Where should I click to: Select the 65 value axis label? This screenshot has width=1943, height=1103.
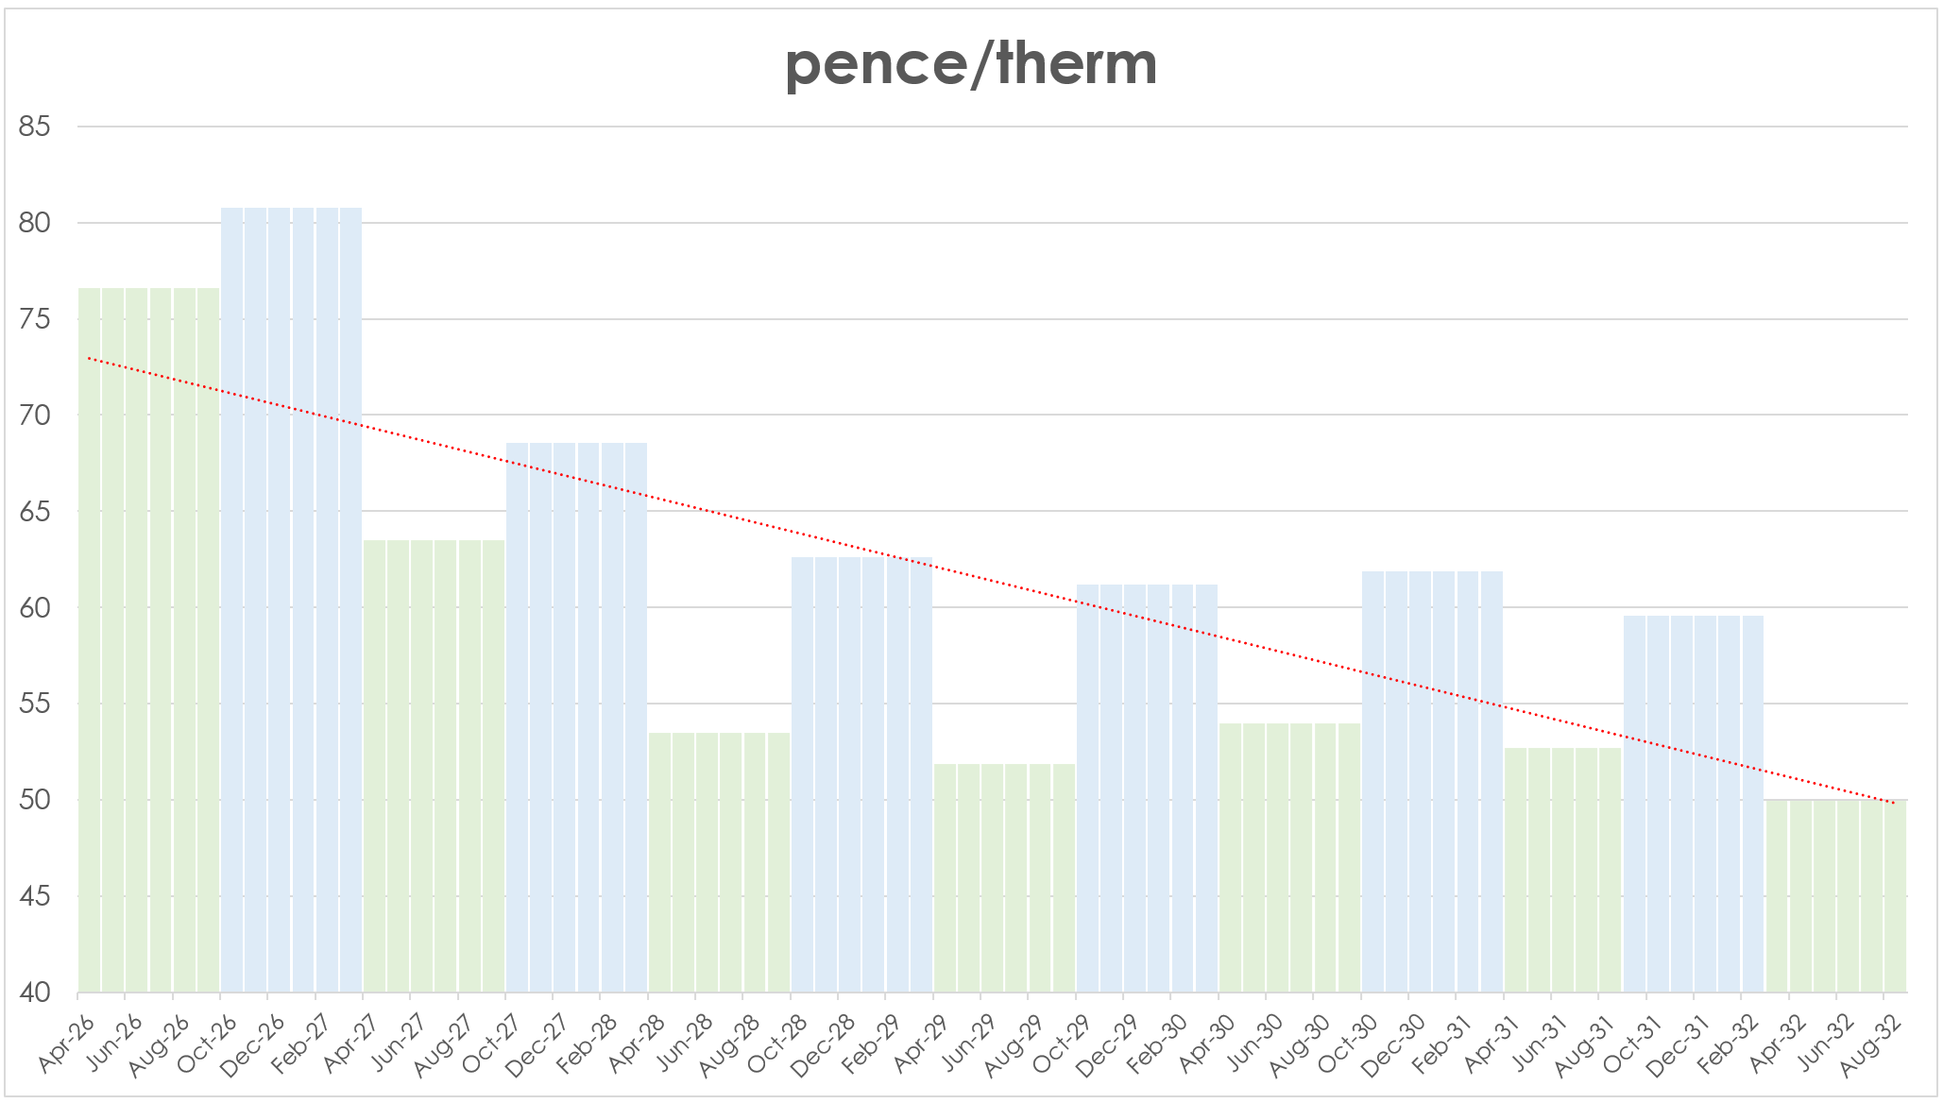(x=35, y=512)
